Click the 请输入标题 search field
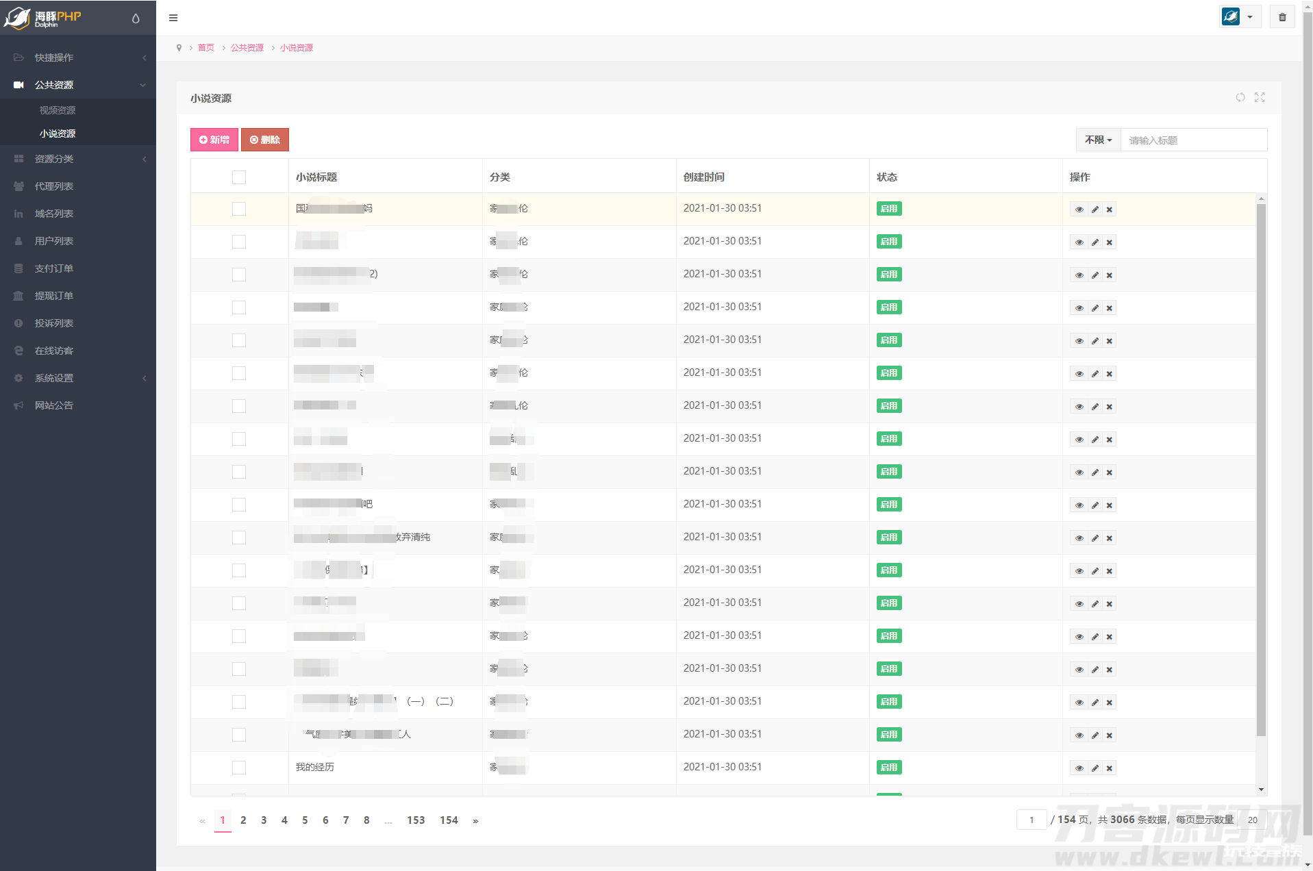This screenshot has width=1313, height=871. click(1194, 140)
